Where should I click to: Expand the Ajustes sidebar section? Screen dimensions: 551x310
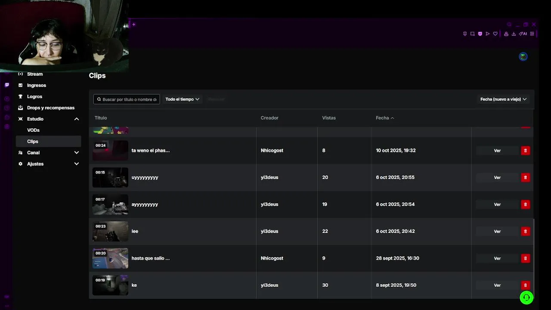tap(77, 164)
